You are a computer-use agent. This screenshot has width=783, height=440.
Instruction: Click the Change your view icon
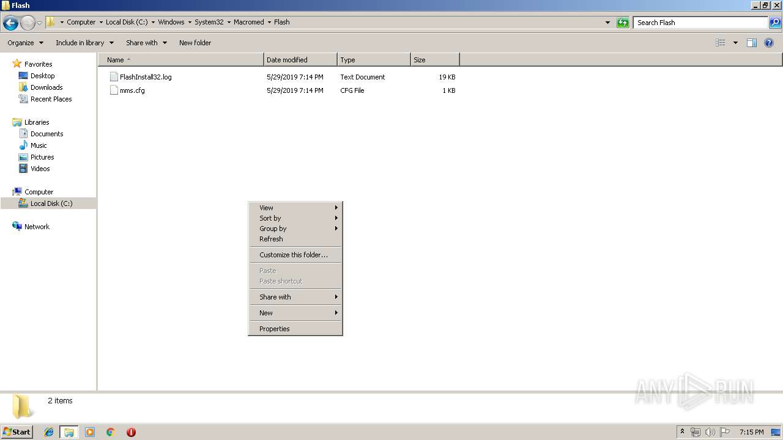coord(721,43)
